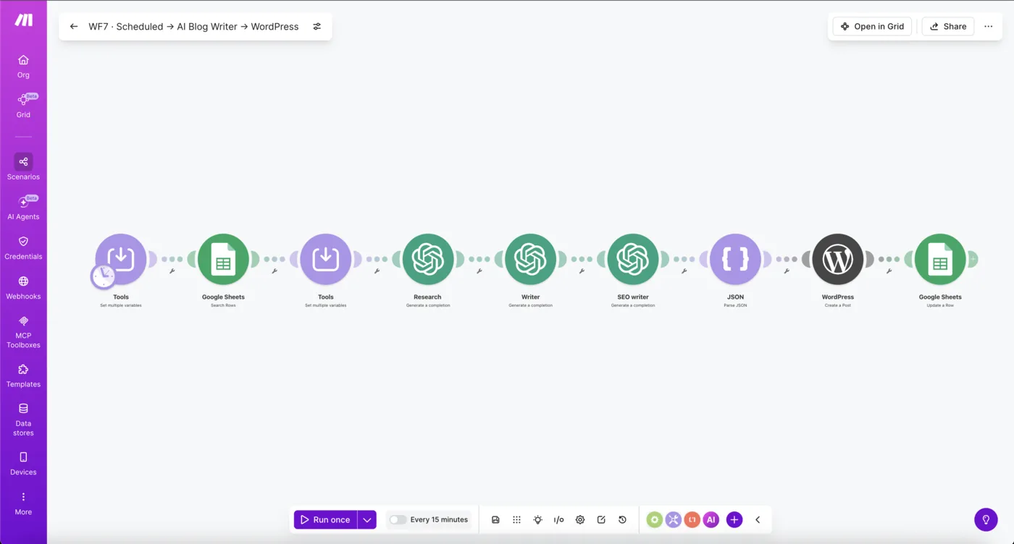Open the SEO writer OpenAI module

633,259
